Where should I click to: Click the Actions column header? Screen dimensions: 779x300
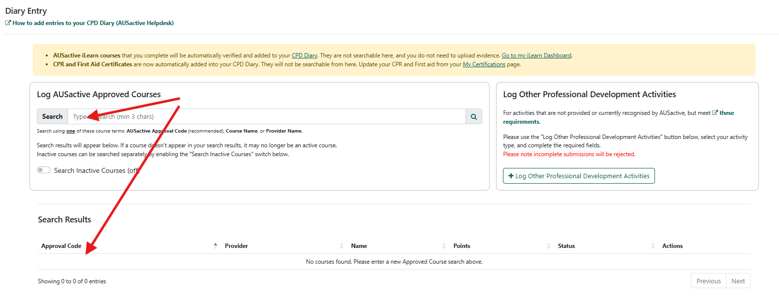[672, 245]
